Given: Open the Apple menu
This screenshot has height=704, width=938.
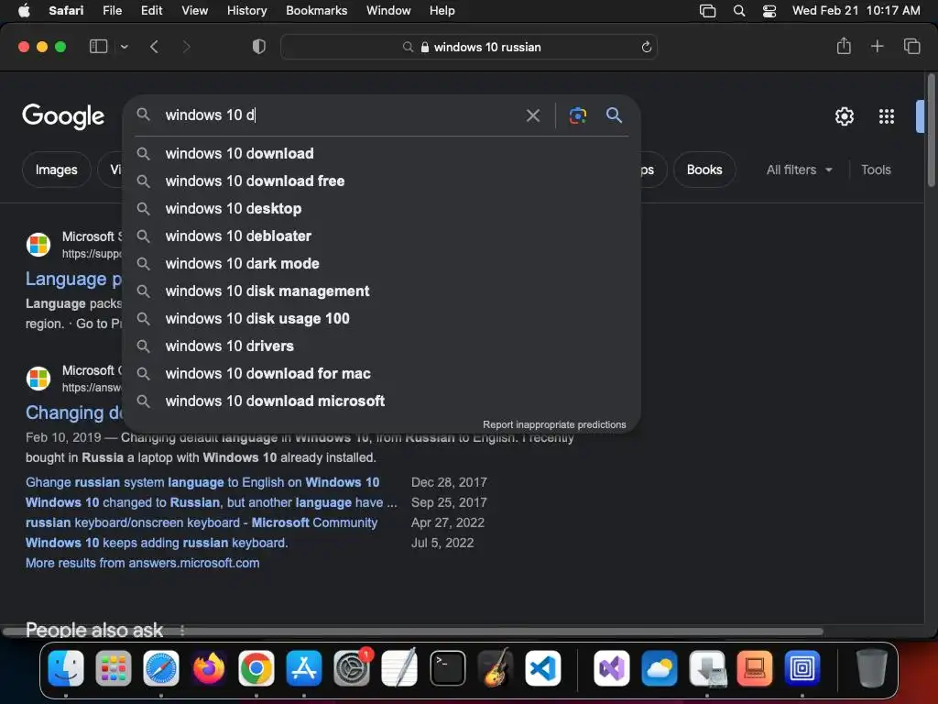Looking at the screenshot, I should pos(24,11).
